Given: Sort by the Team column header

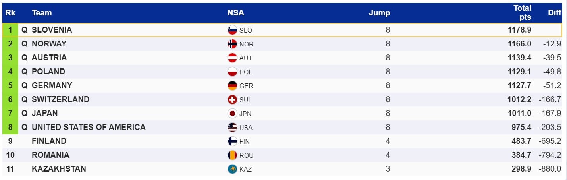Looking at the screenshot, I should (42, 13).
